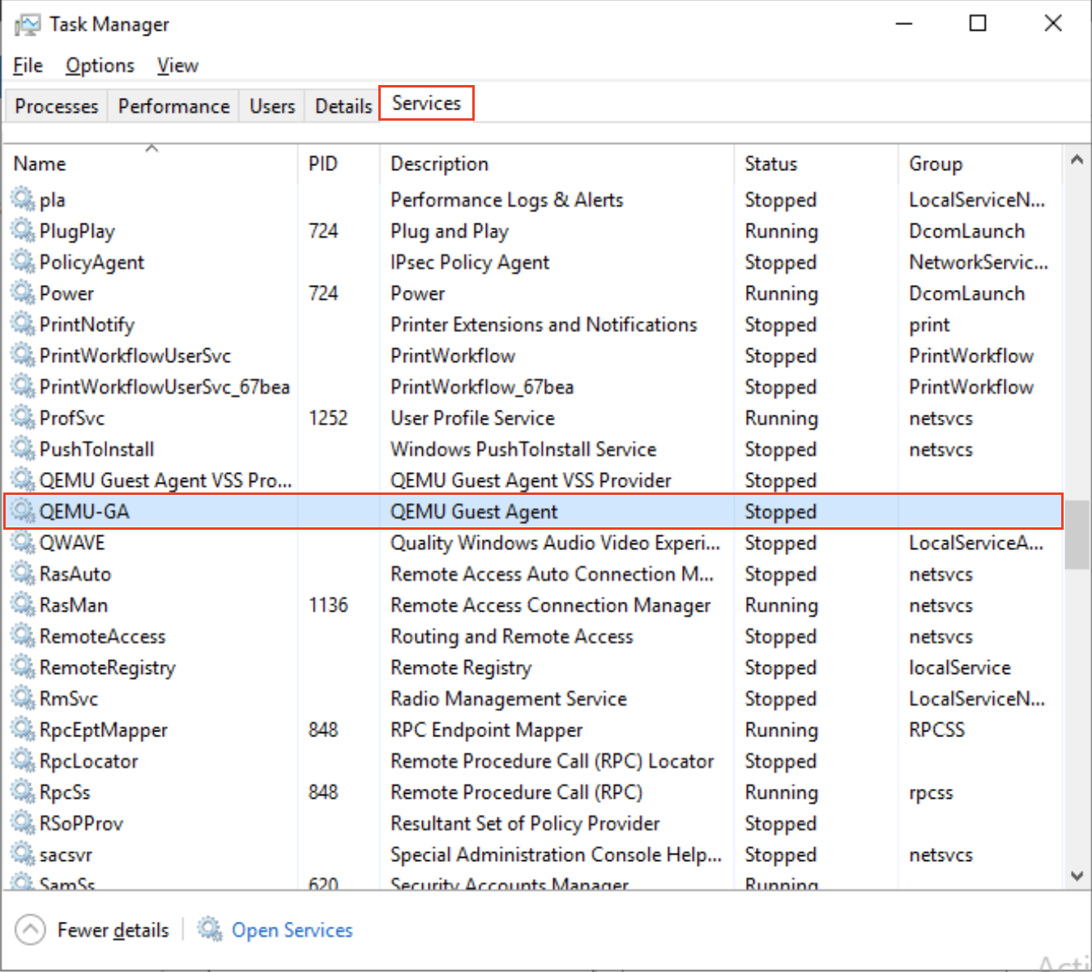Screen dimensions: 1092x972
Task: Click the gear icon next to PolicyAgent
Action: 23,261
